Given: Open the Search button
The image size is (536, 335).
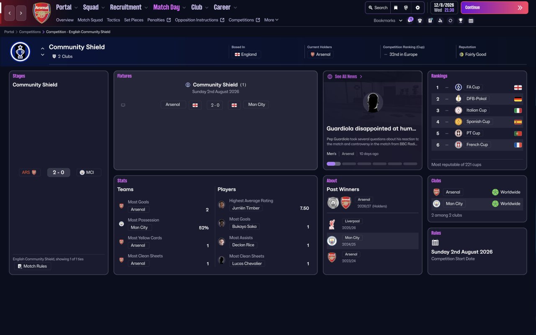Looking at the screenshot, I should click(x=377, y=8).
